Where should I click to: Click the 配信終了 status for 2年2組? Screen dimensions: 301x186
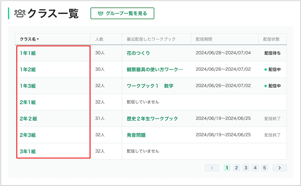272,119
